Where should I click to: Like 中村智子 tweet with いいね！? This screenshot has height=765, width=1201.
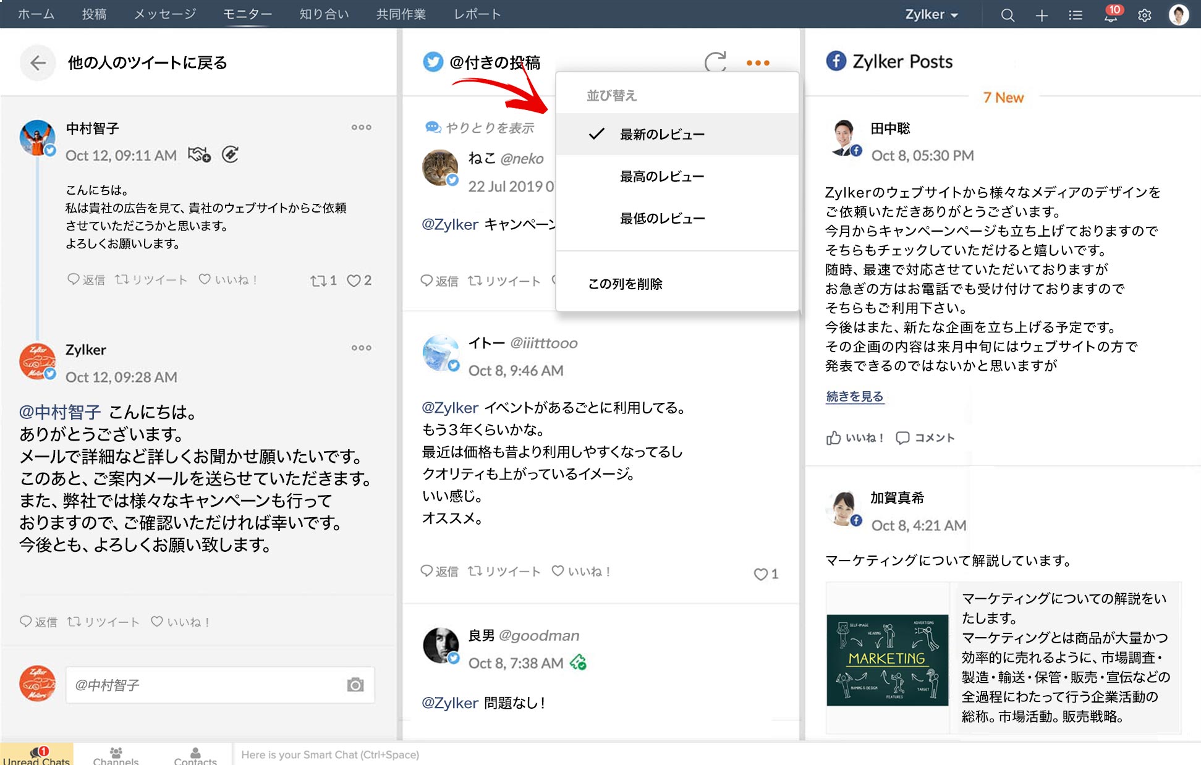click(227, 280)
